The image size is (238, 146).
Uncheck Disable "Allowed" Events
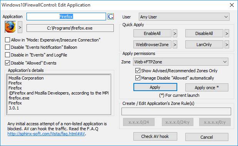point(7,63)
